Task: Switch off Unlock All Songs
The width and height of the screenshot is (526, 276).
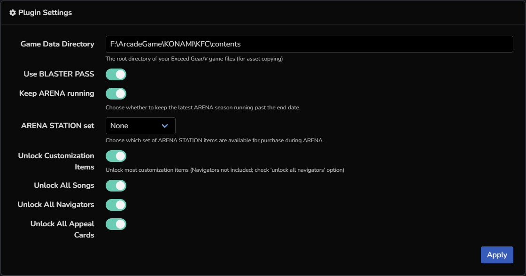Action: [x=116, y=185]
